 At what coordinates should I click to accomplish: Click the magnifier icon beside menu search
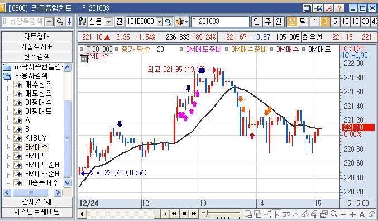click(60, 22)
